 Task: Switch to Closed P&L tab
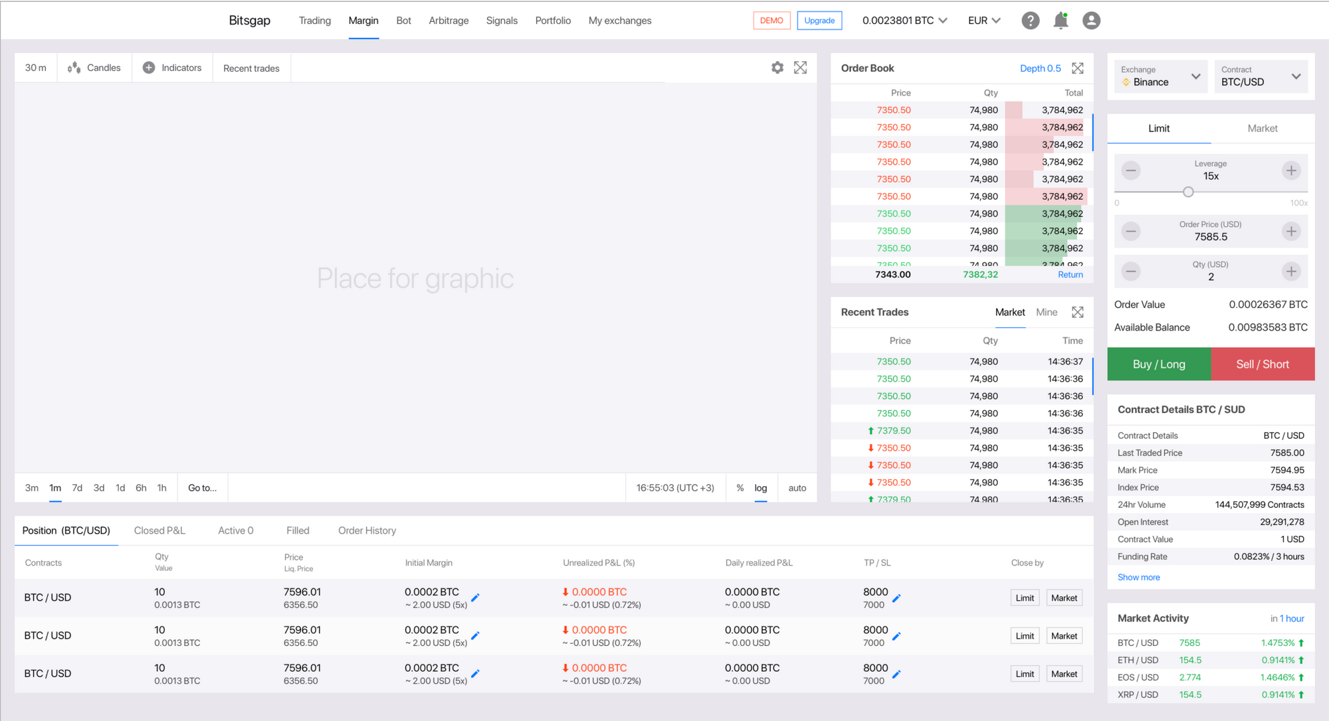point(159,530)
